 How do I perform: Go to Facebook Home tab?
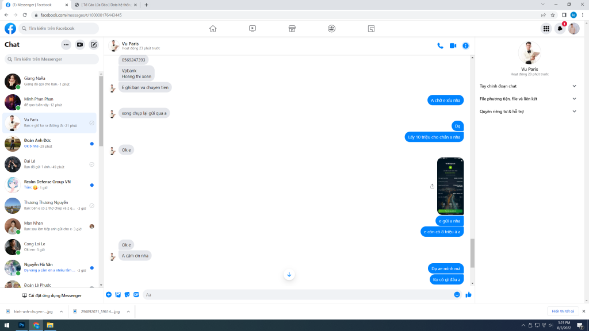213,29
